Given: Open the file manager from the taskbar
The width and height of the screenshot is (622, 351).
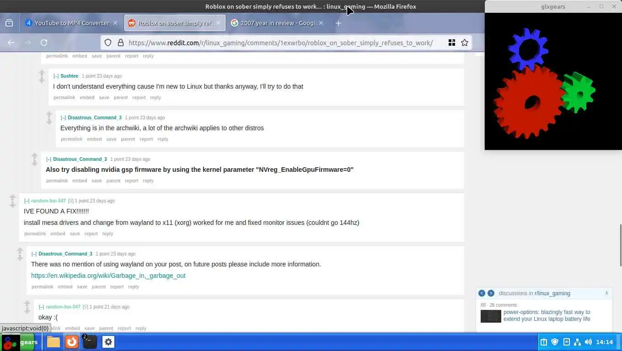Looking at the screenshot, I should (54, 342).
